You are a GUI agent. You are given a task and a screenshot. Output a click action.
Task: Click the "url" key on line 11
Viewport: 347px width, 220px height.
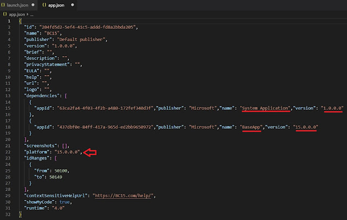tap(31, 83)
